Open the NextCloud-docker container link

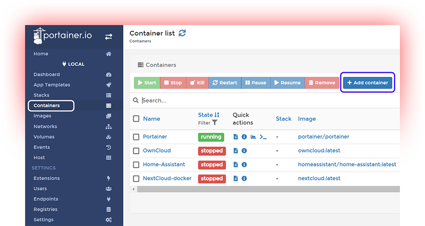(x=167, y=178)
